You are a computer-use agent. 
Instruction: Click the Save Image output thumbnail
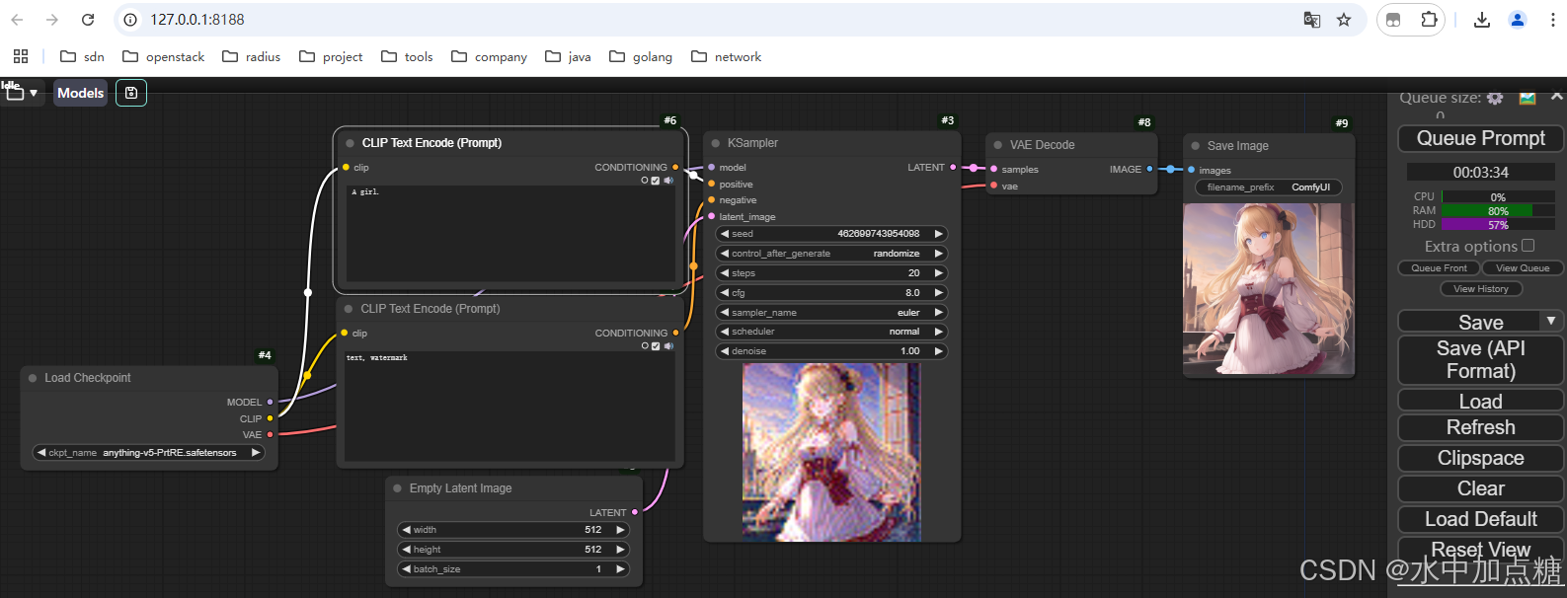pos(1269,288)
